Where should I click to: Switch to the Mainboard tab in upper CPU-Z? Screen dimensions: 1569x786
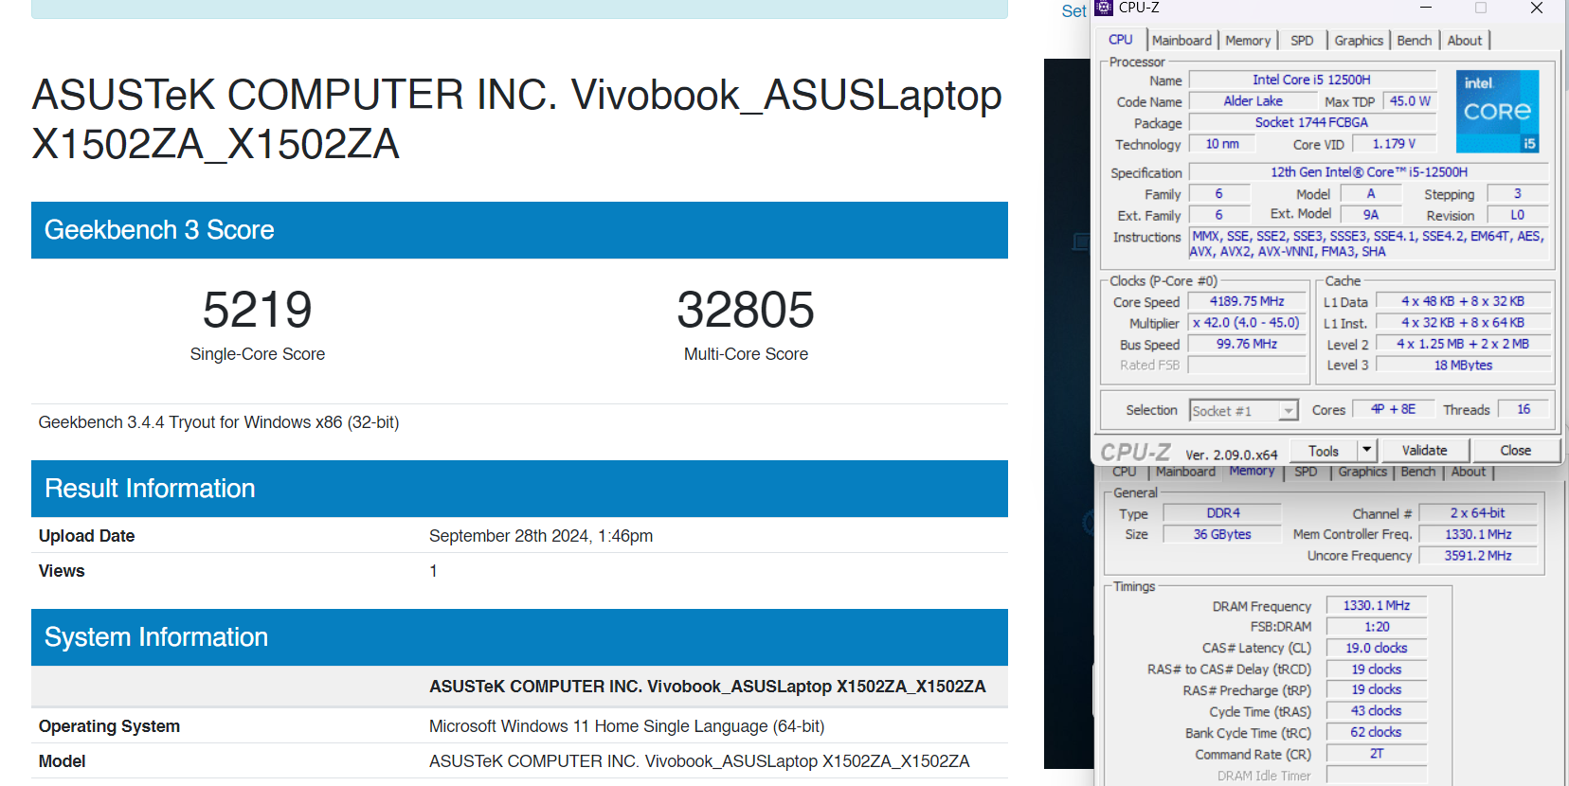[x=1181, y=40]
